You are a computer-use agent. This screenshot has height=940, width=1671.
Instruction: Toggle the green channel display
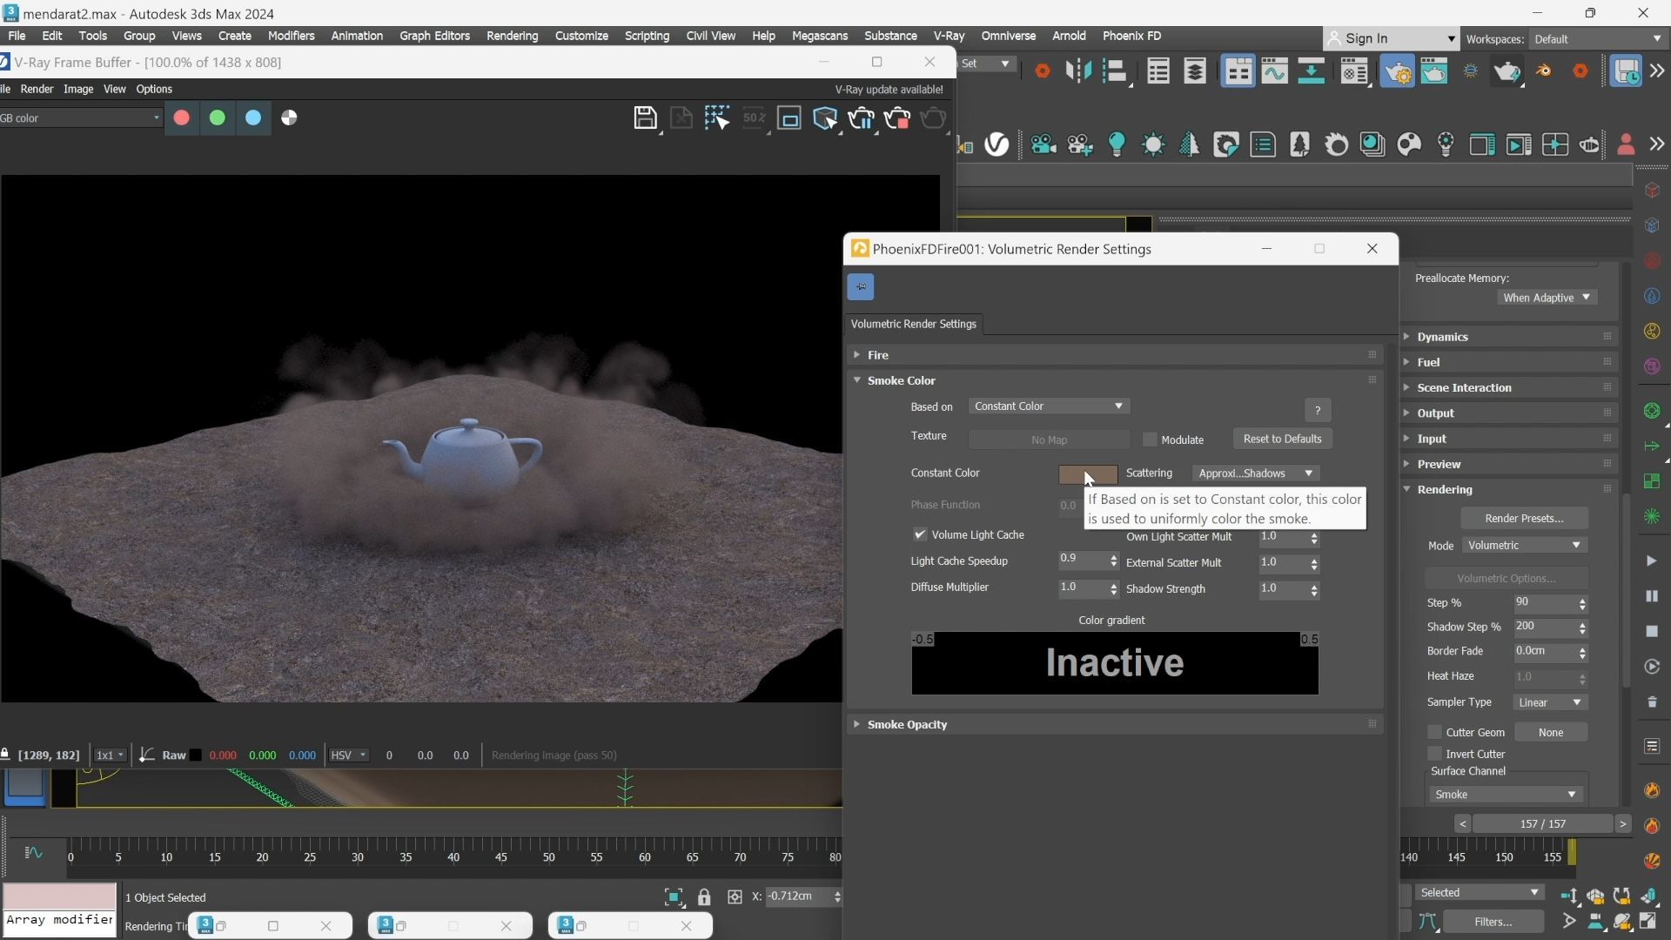coord(218,117)
